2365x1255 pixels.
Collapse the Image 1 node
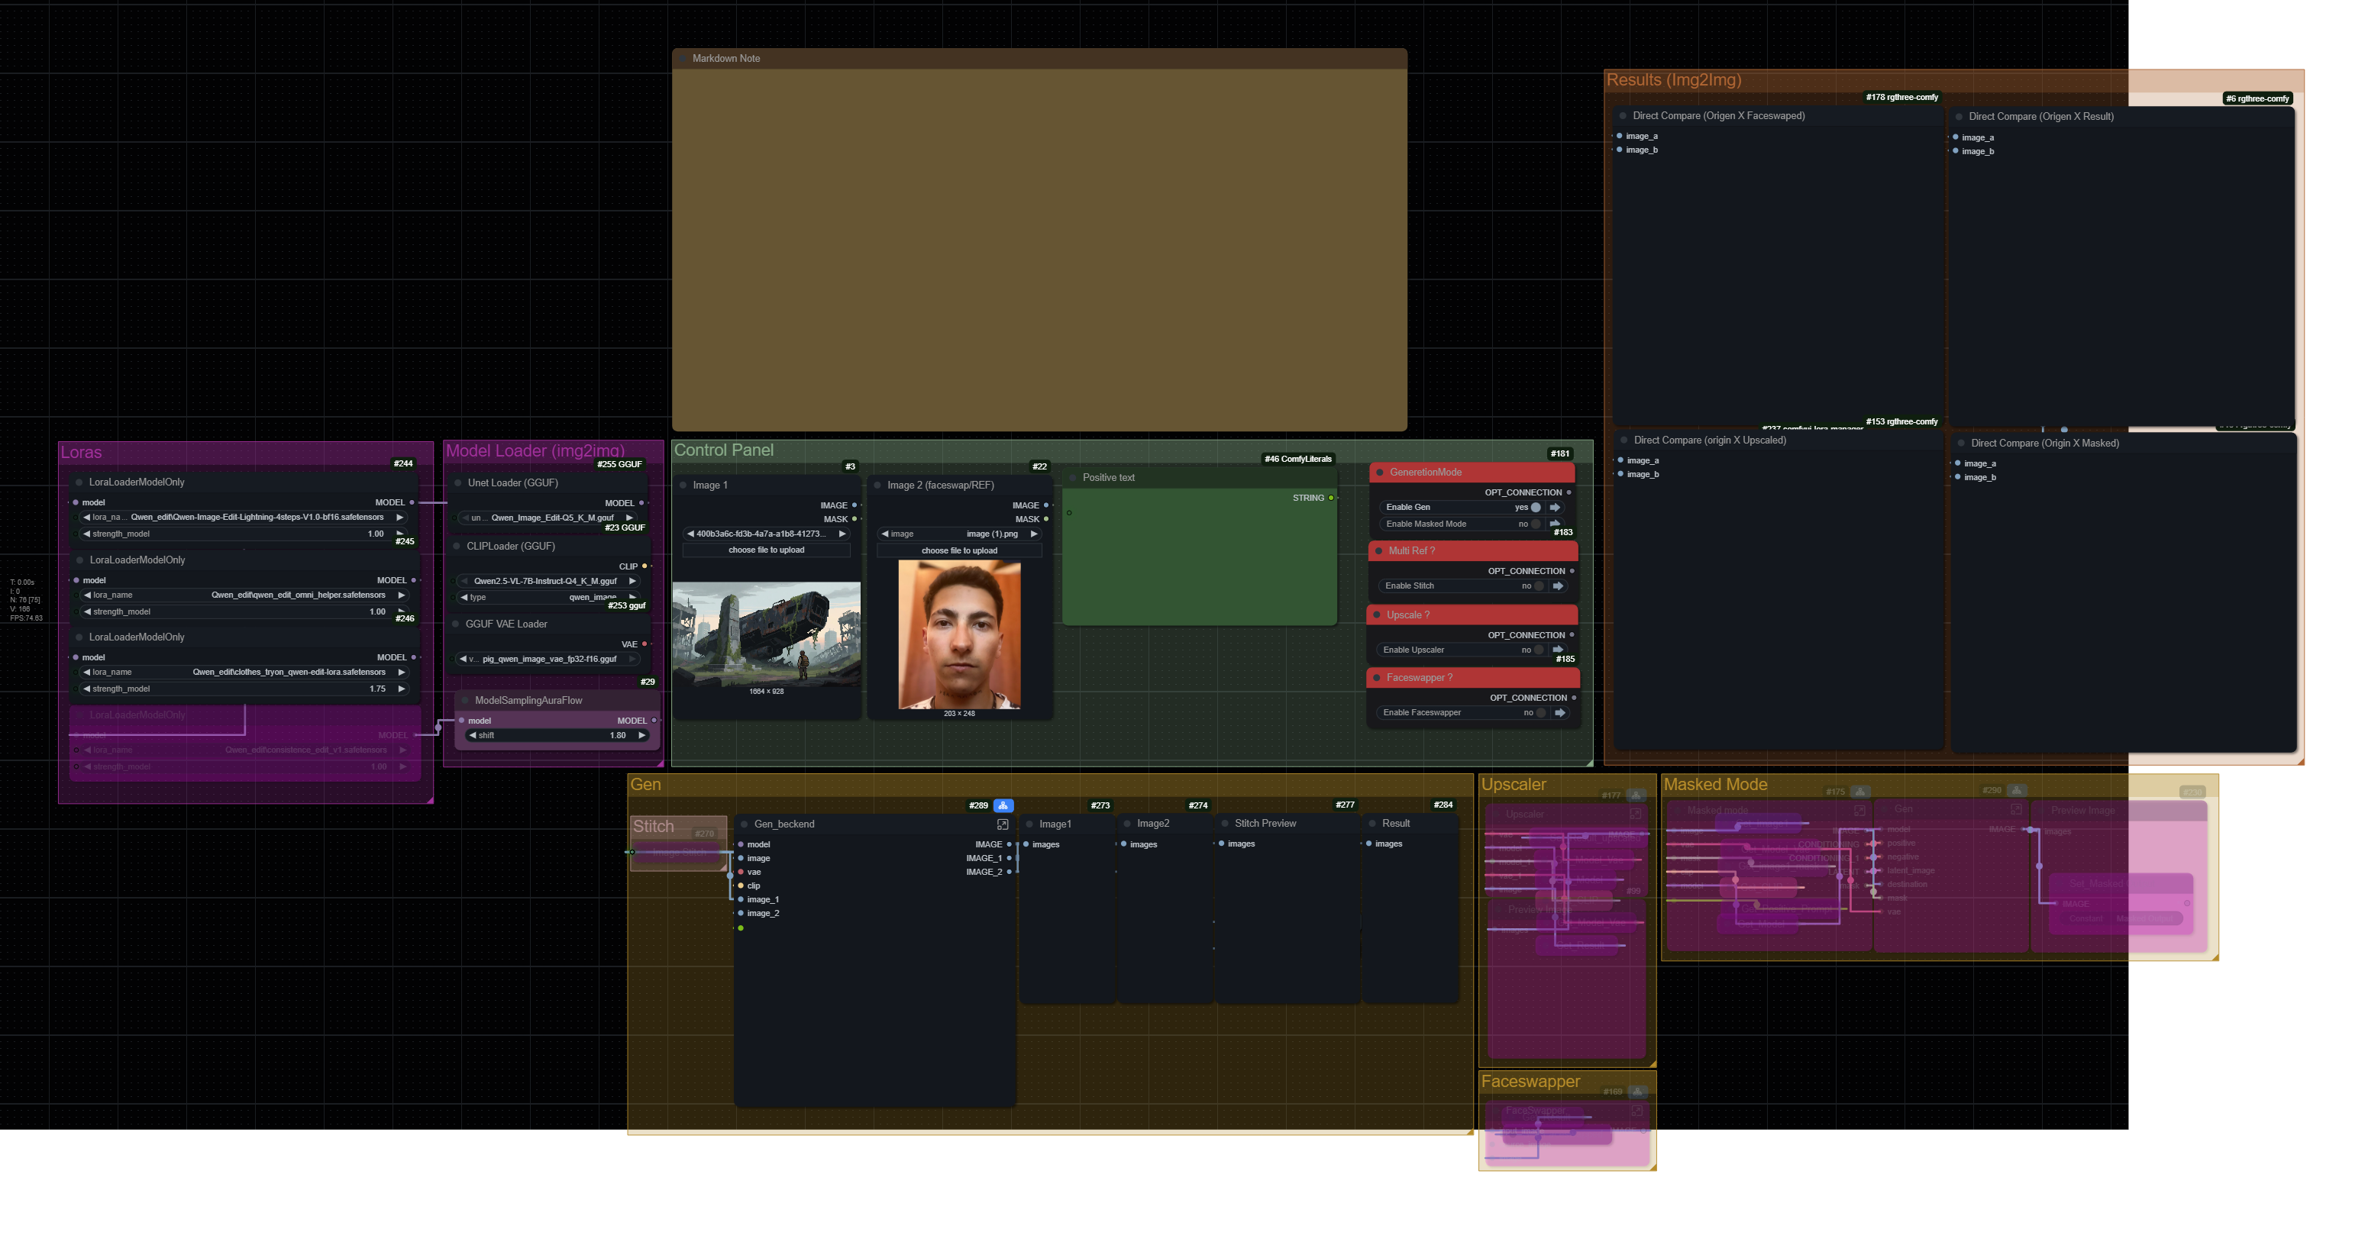pos(682,486)
